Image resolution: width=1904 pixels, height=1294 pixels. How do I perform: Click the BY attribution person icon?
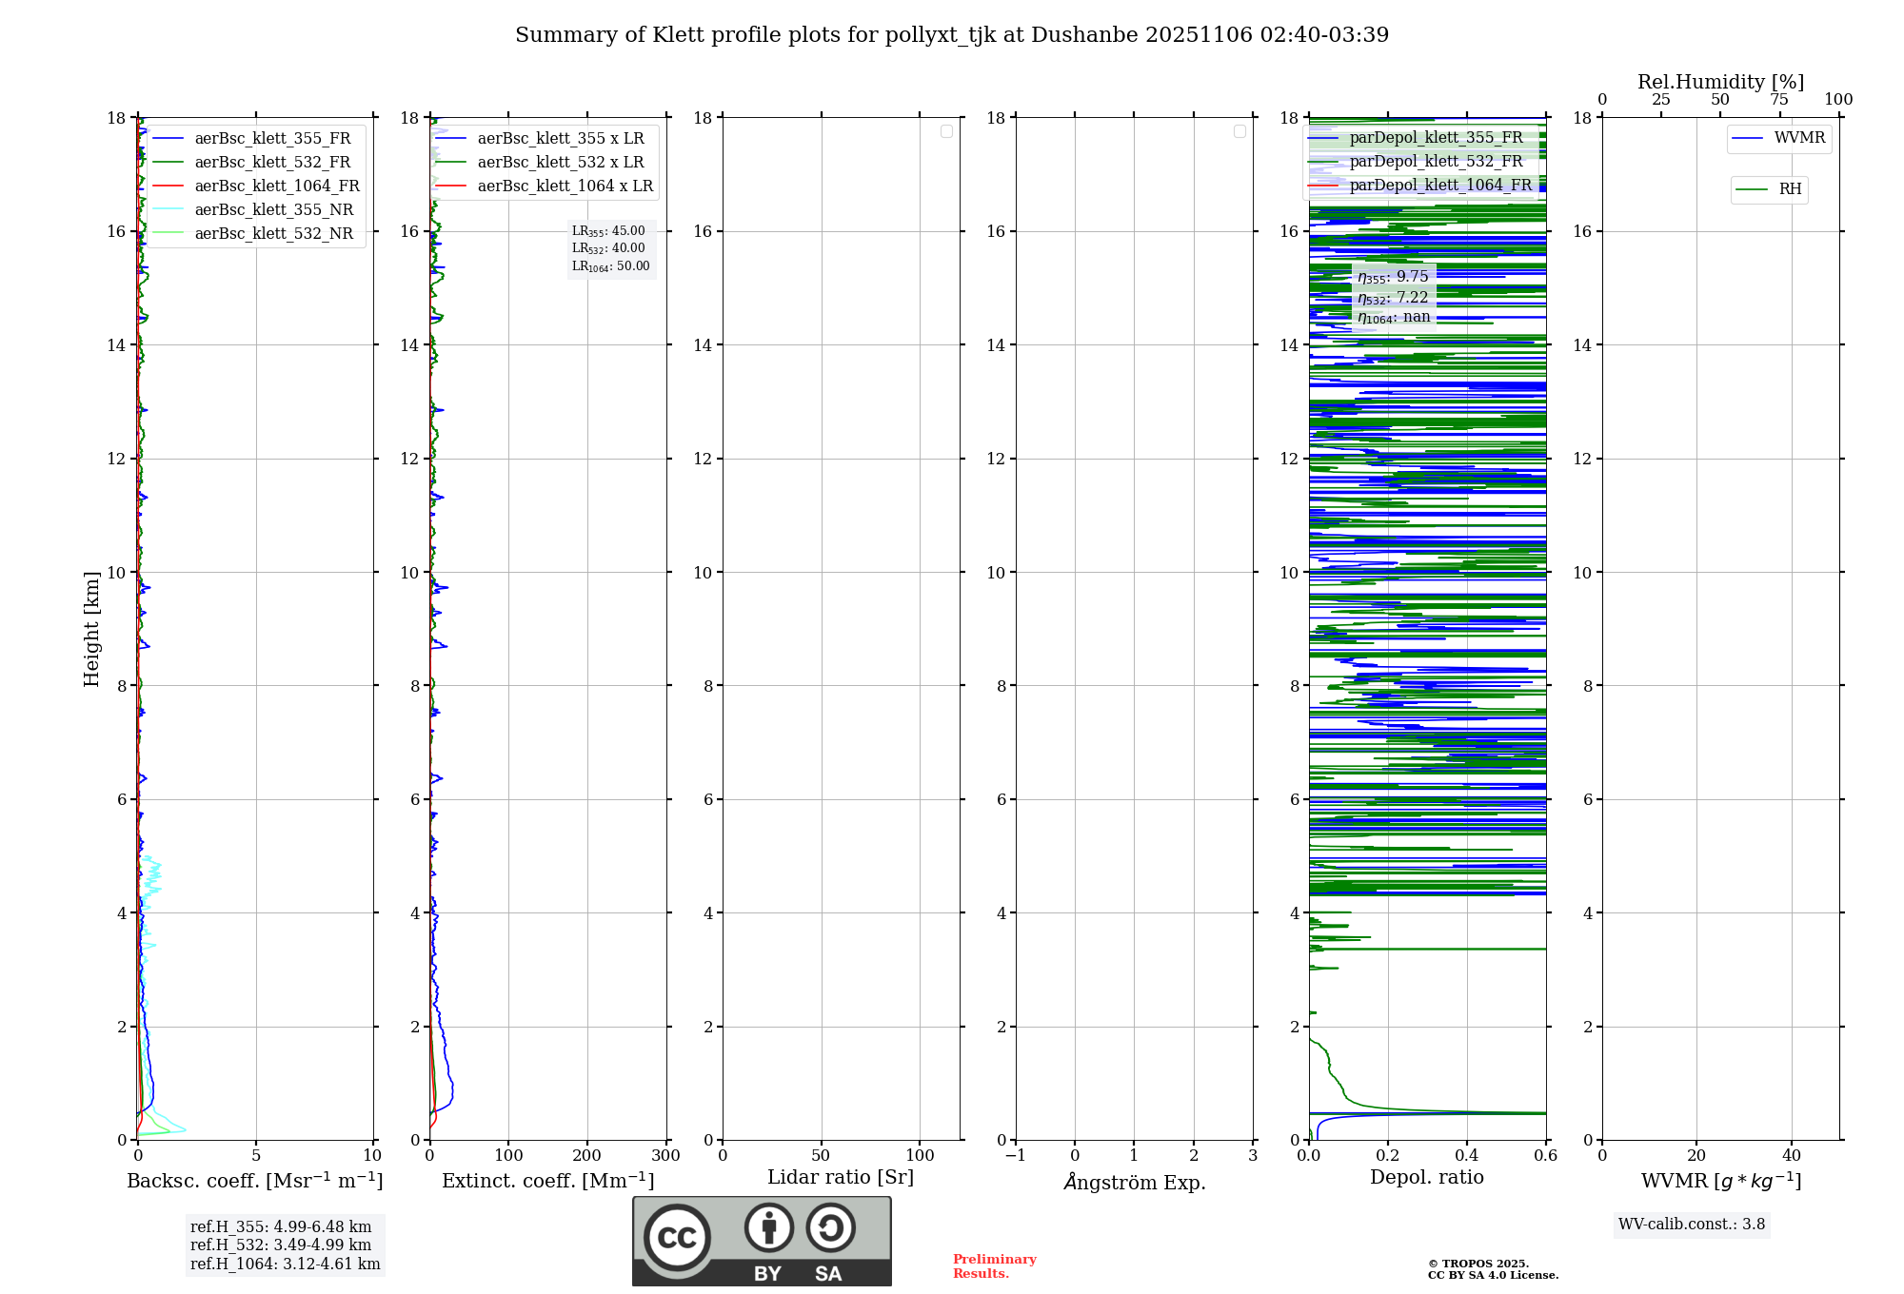tap(768, 1227)
